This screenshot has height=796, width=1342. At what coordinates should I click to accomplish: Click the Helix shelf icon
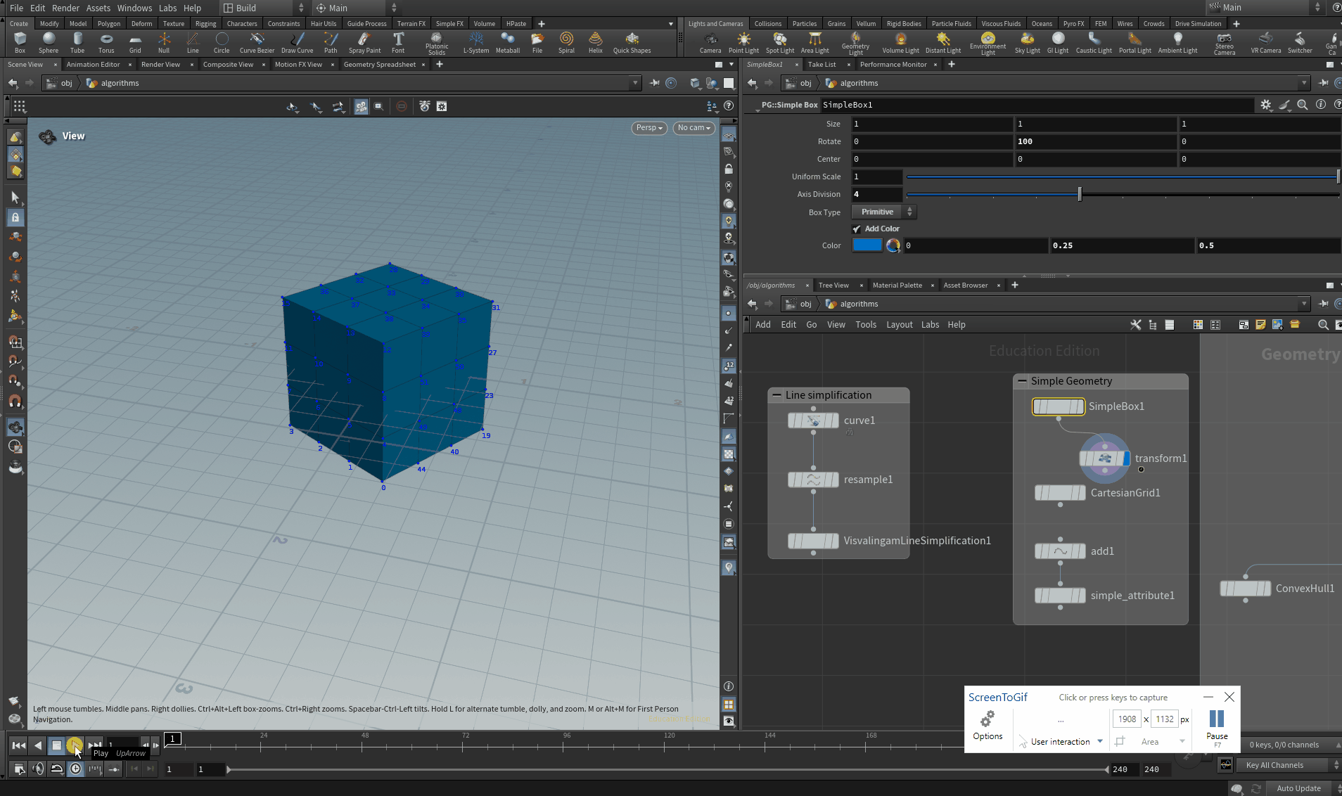click(595, 41)
